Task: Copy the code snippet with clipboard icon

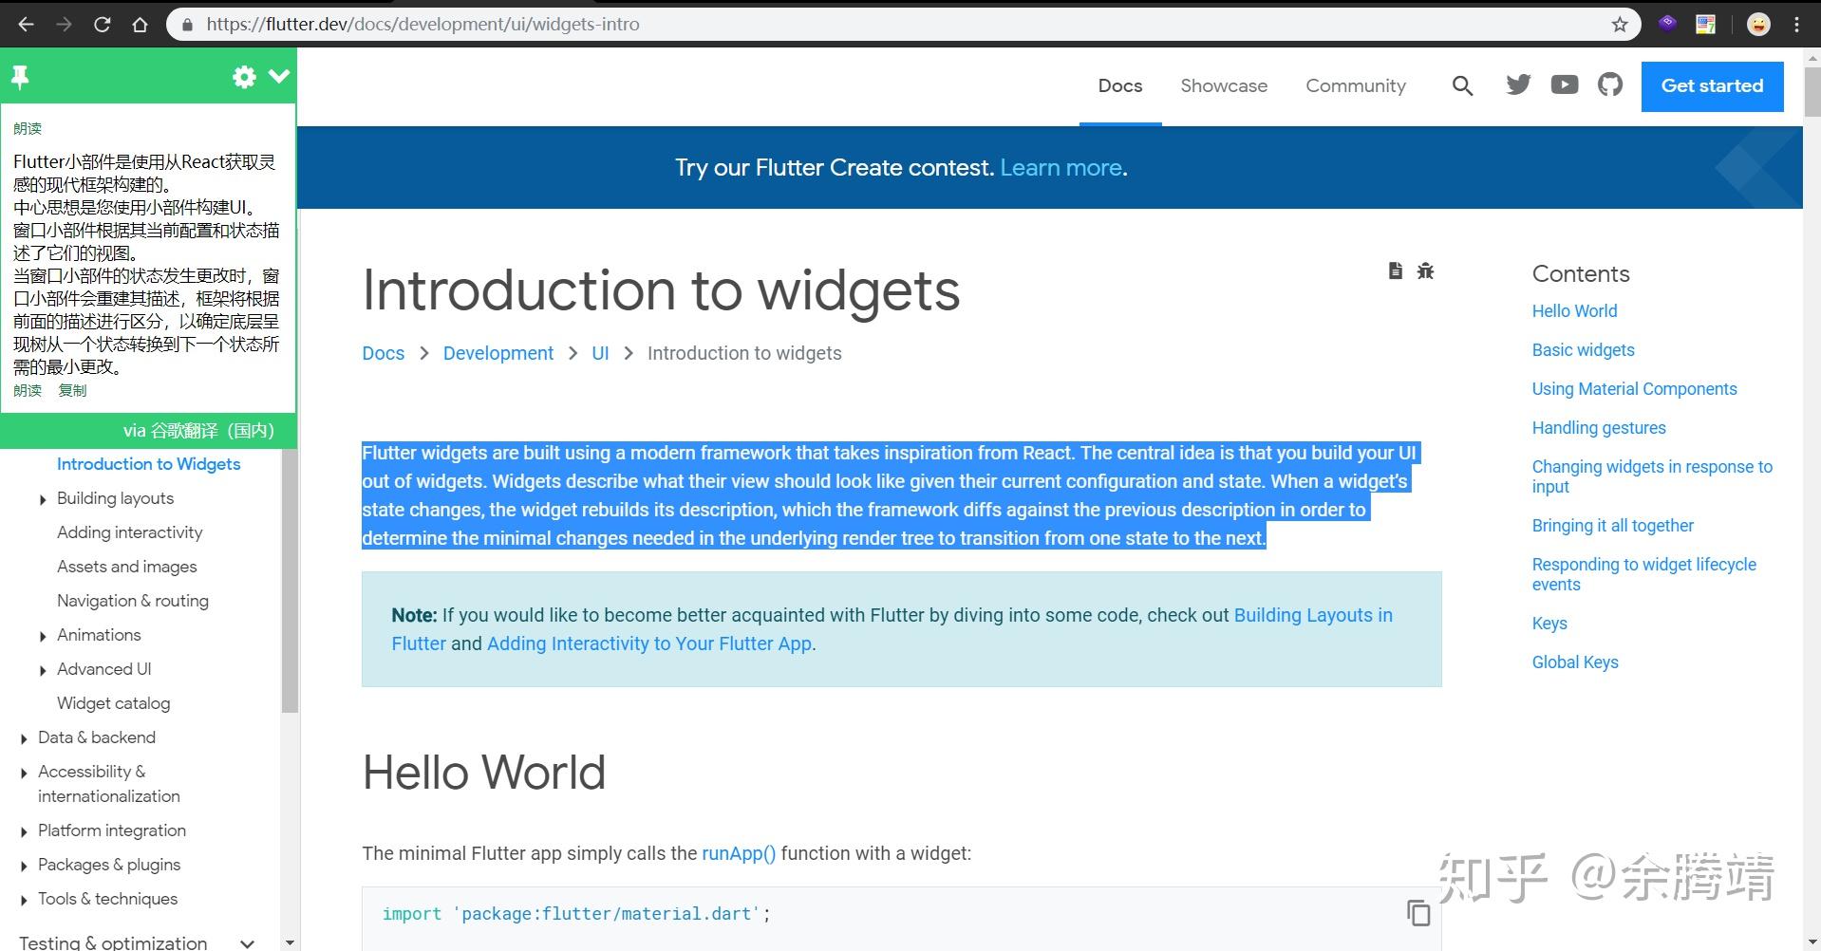Action: tap(1417, 913)
